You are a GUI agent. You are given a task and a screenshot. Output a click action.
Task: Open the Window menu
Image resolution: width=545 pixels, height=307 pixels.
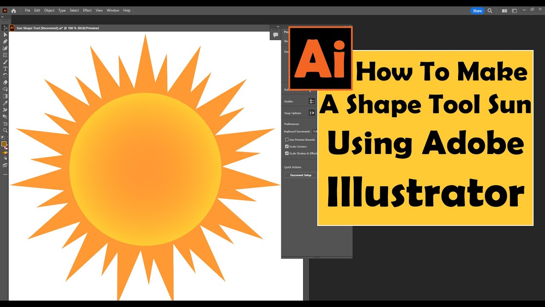click(113, 10)
